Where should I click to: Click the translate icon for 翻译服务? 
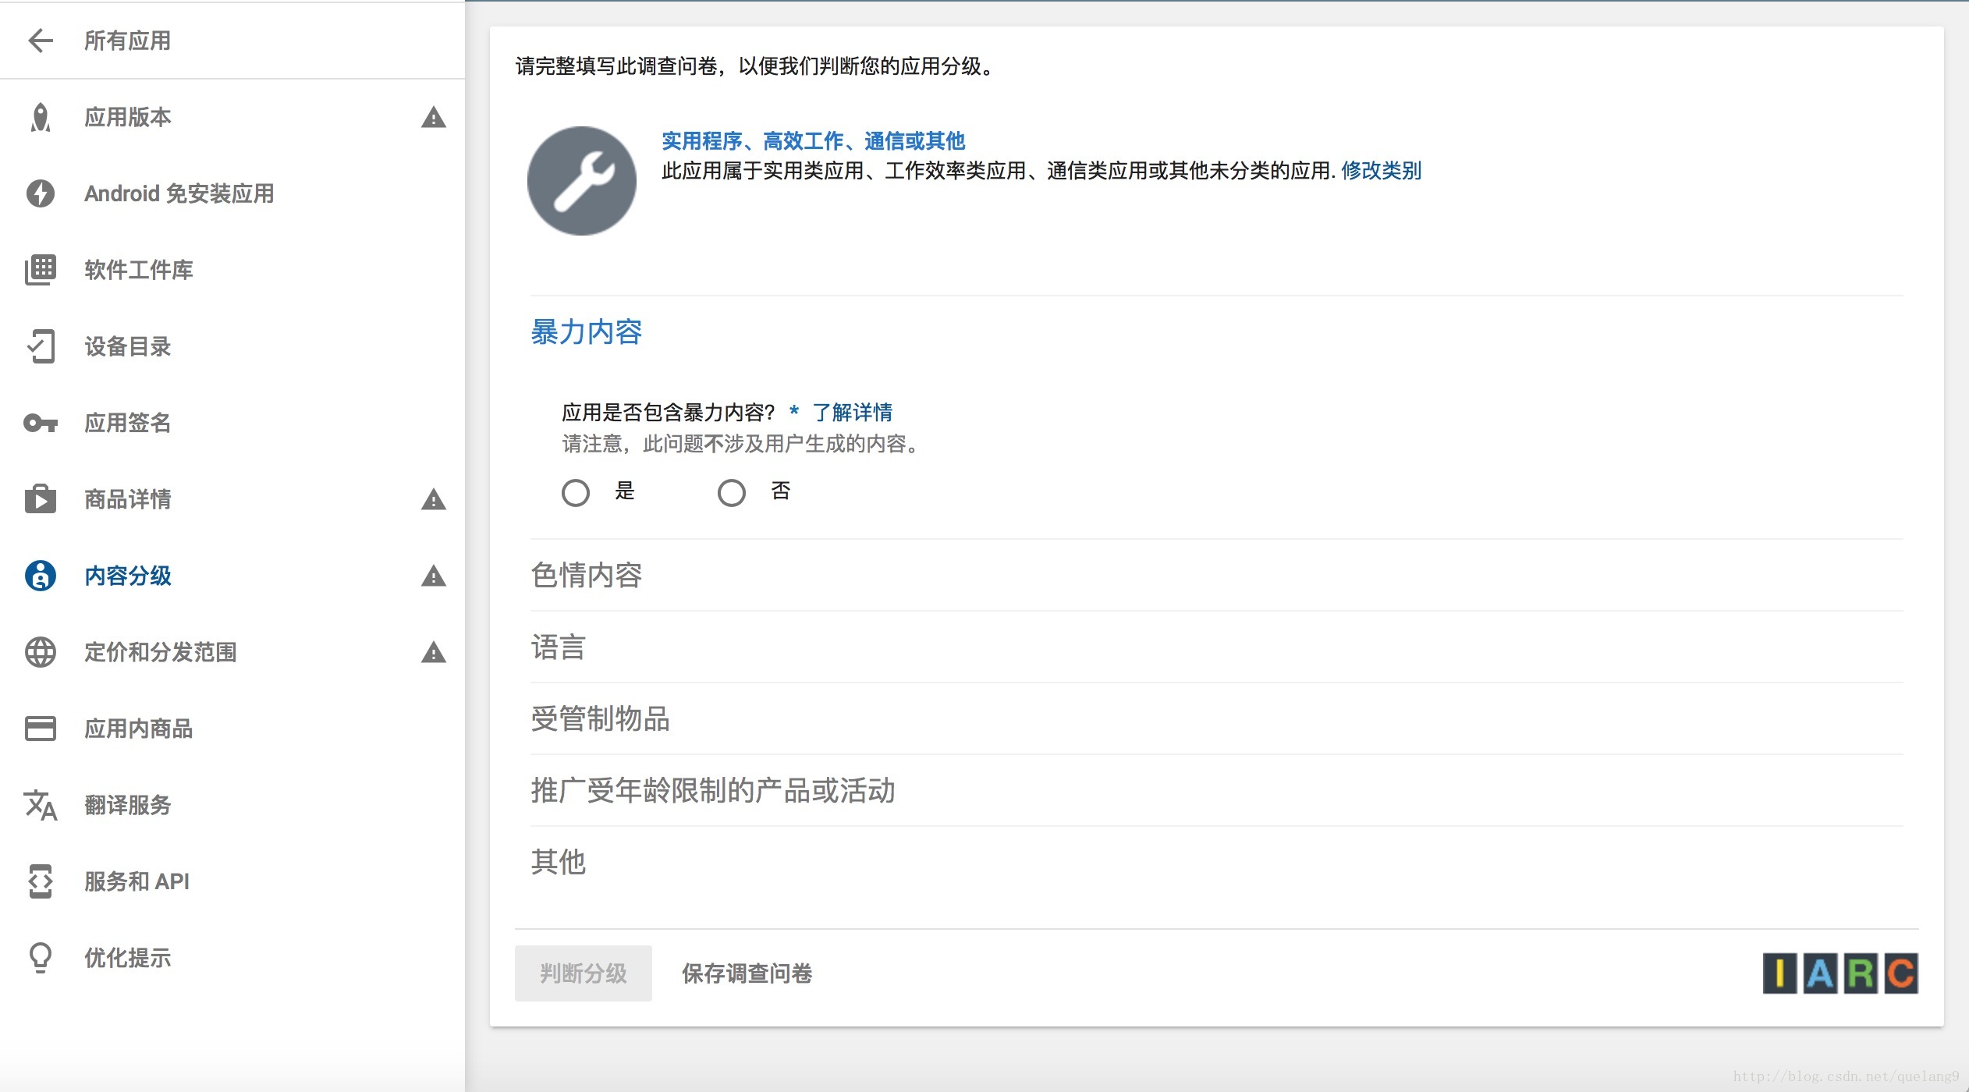pyautogui.click(x=41, y=805)
